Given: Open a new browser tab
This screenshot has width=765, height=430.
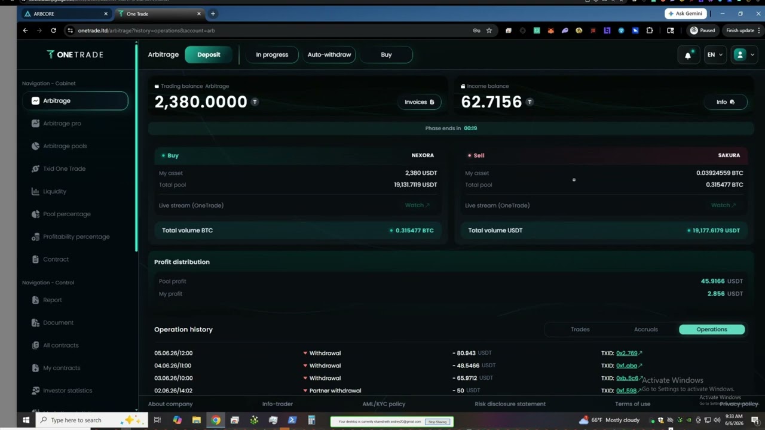Looking at the screenshot, I should [x=213, y=14].
